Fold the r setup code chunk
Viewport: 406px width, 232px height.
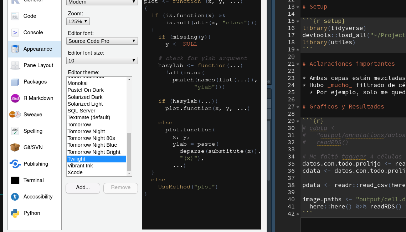298,21
